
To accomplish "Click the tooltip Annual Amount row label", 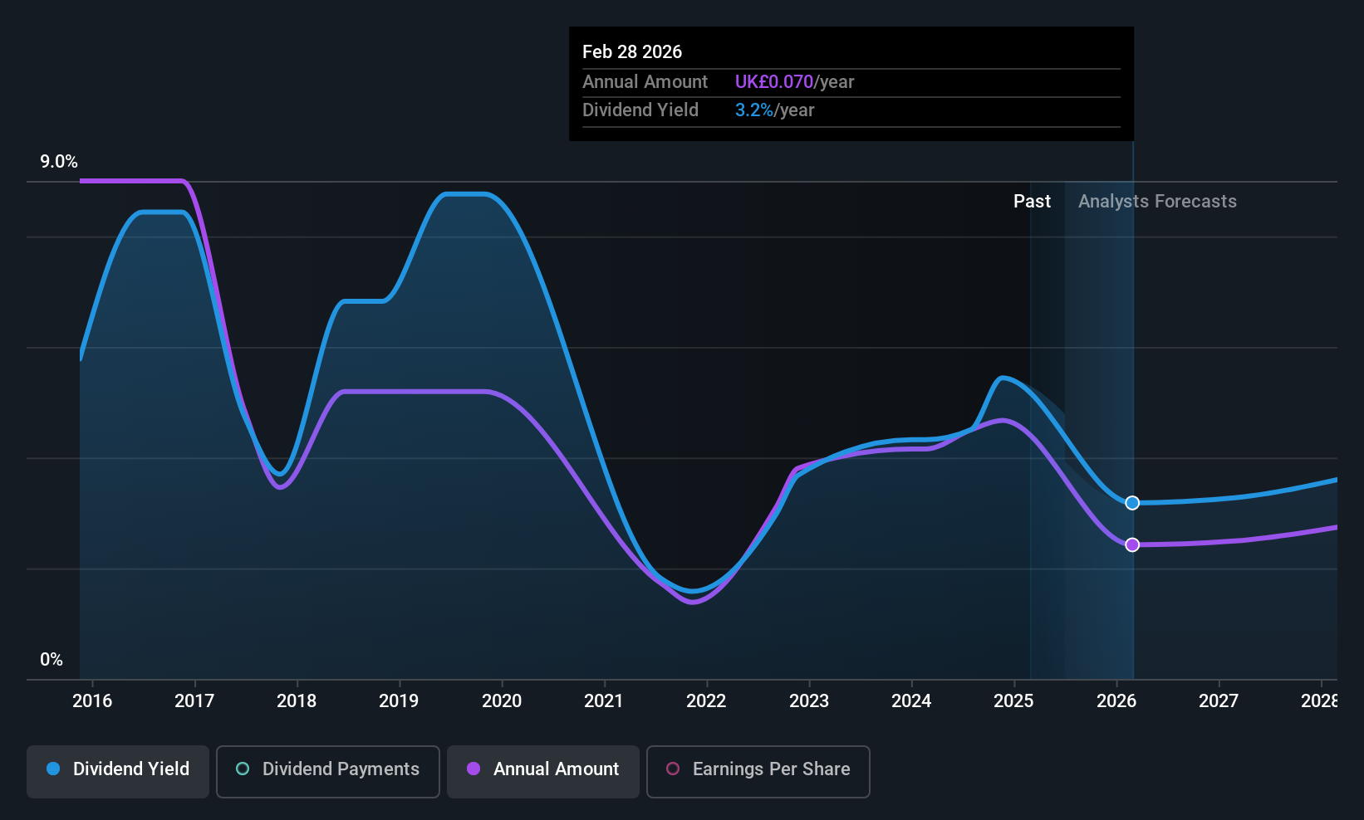I will pyautogui.click(x=645, y=82).
